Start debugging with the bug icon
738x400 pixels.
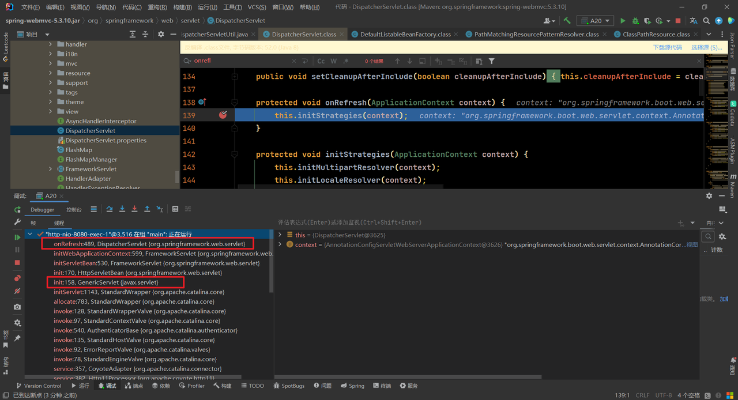point(635,21)
